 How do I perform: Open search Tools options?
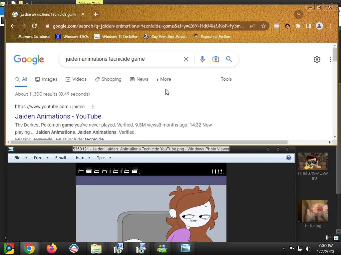[226, 79]
